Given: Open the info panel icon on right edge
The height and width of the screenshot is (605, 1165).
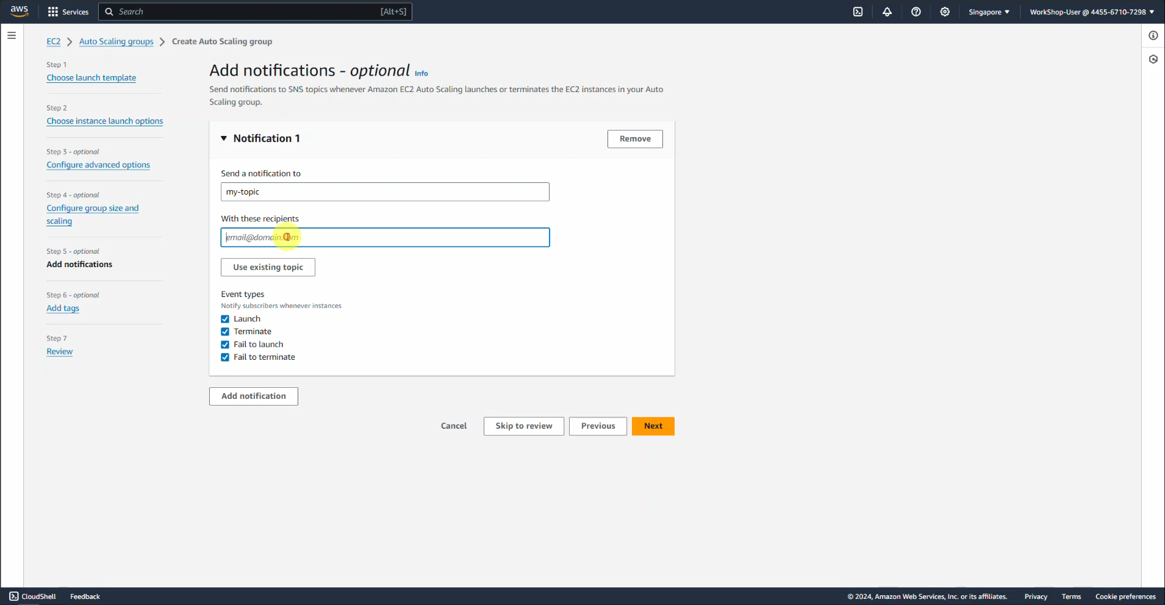Looking at the screenshot, I should coord(1153,35).
